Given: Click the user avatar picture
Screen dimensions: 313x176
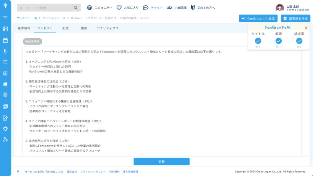Looking at the screenshot, I should (x=280, y=8).
